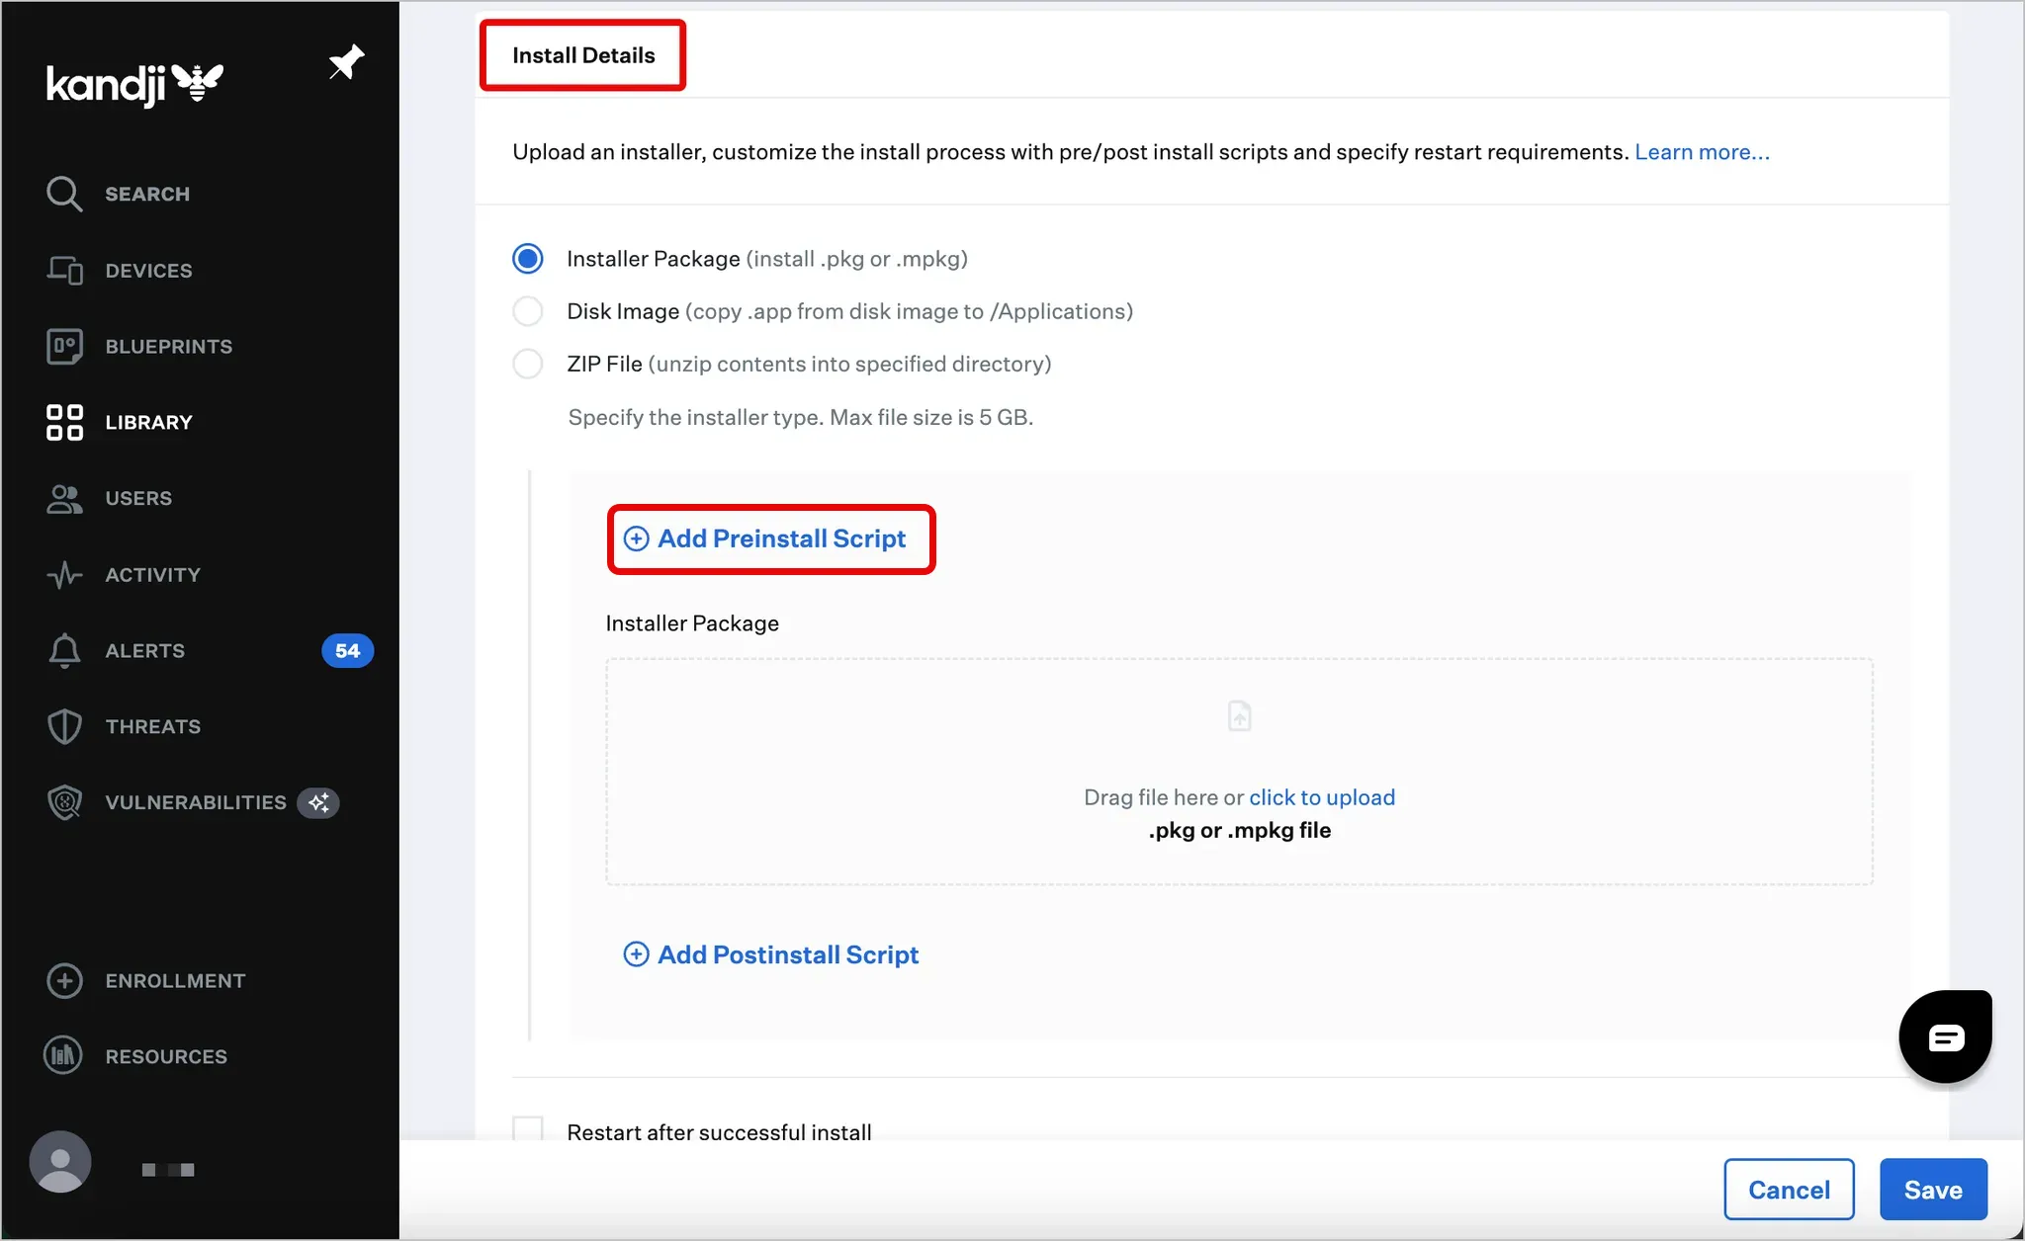Select ZIP File installer type
Image resolution: width=2025 pixels, height=1241 pixels.
(x=528, y=364)
